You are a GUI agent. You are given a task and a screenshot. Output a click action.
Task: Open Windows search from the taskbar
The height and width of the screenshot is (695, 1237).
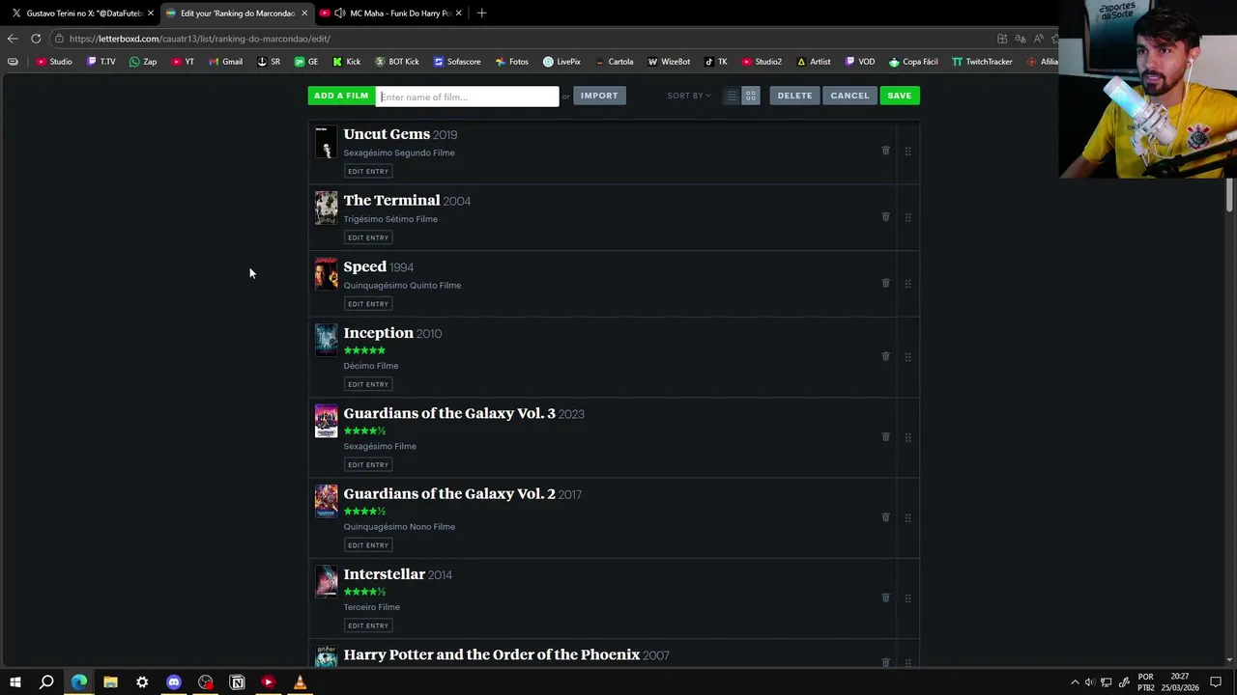(46, 682)
